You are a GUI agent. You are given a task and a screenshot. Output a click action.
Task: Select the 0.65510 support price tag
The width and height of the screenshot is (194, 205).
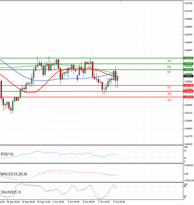[189, 97]
